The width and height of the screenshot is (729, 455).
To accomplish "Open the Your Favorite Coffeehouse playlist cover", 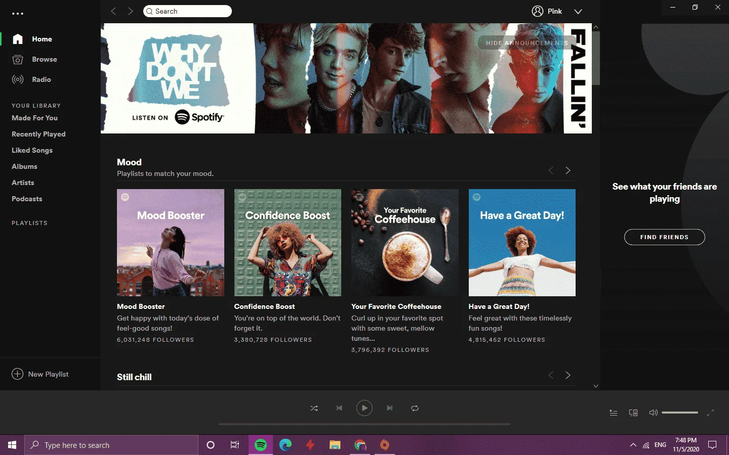I will (x=405, y=243).
